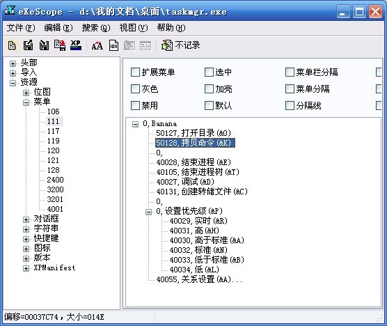Image resolution: width=387 pixels, height=326 pixels.
Task: Select the 40027, 调试 entry
Action: click(x=185, y=182)
